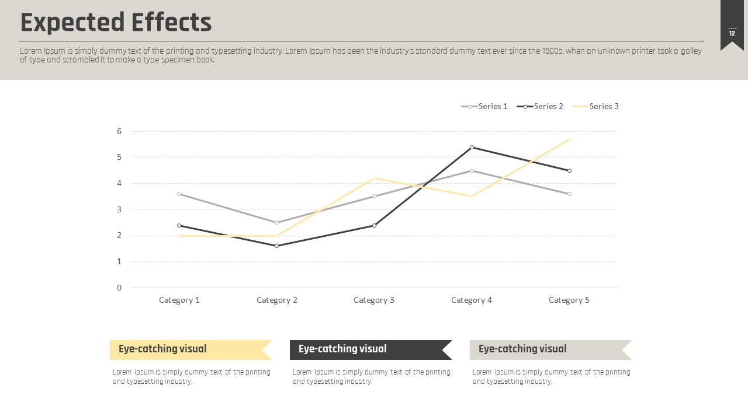The width and height of the screenshot is (748, 420).
Task: Click the subtitle Lorem Ipsum paragraph in header
Action: pos(361,55)
